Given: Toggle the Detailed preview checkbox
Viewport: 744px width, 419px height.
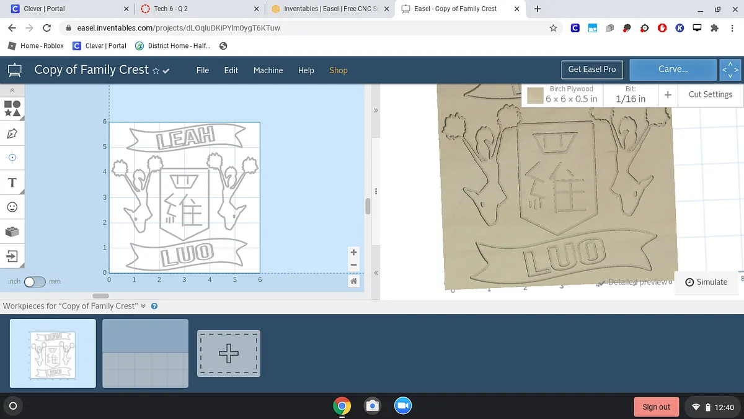Looking at the screenshot, I should pyautogui.click(x=600, y=282).
